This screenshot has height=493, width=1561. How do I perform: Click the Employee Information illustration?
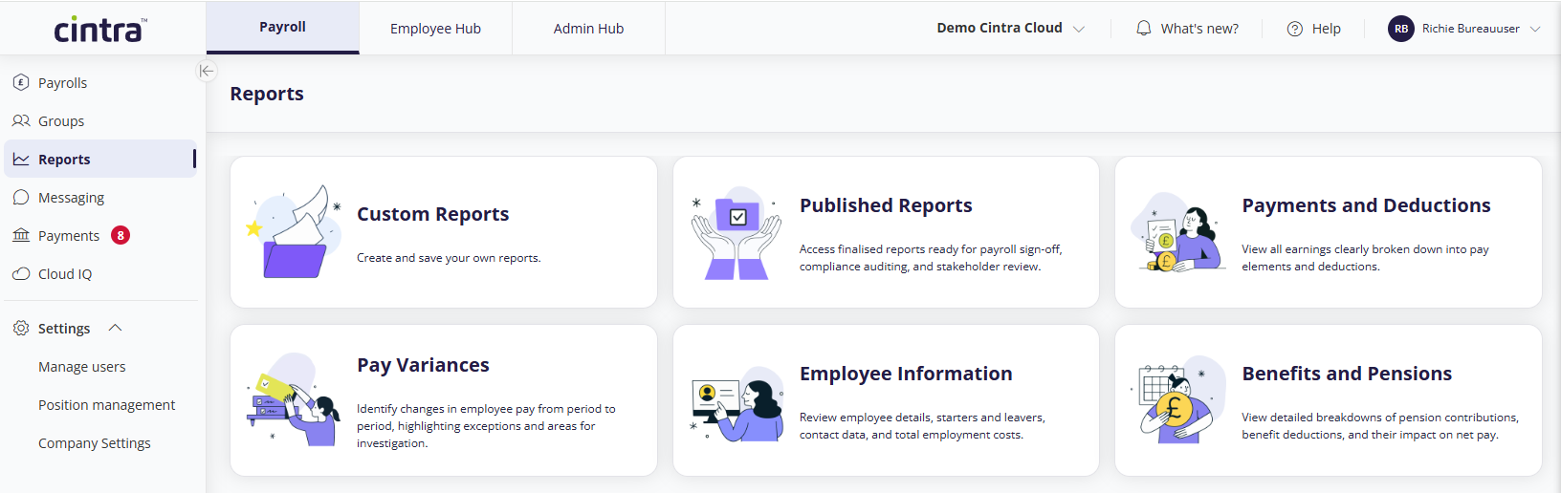click(737, 402)
